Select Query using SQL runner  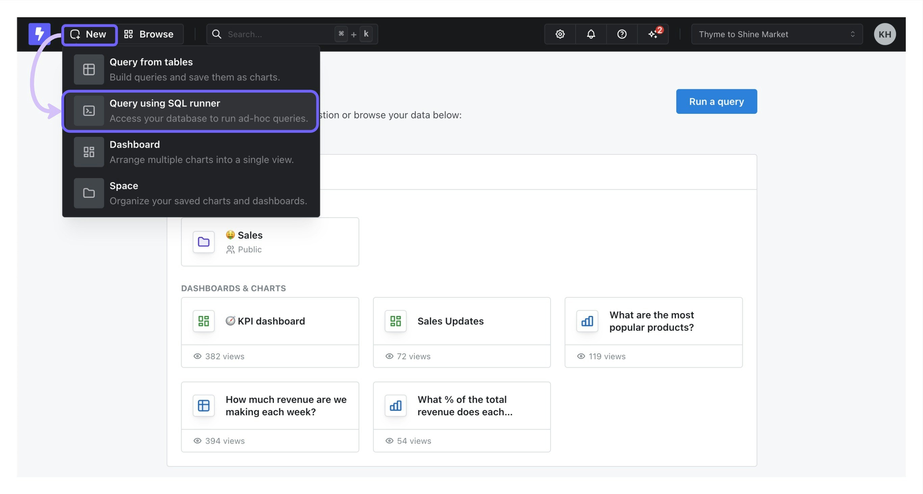[x=190, y=111]
